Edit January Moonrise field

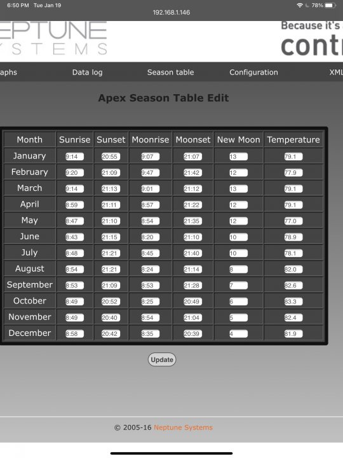150,156
